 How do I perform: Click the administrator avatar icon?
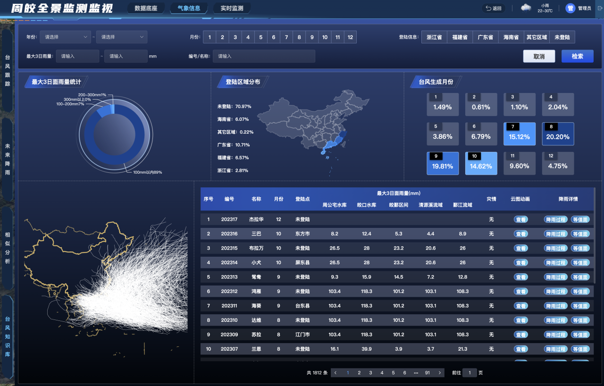click(570, 8)
